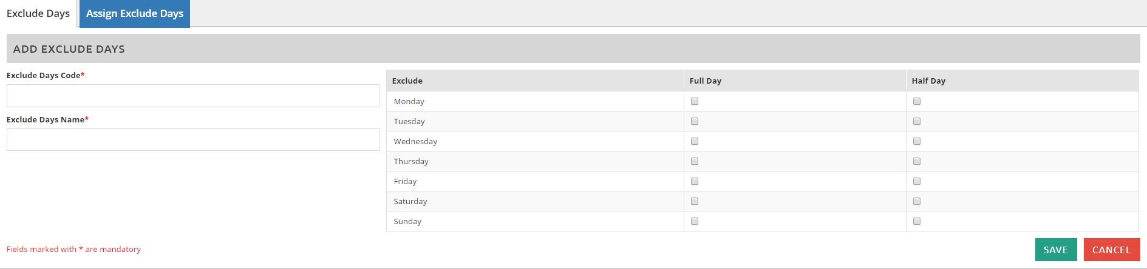Tick the Wednesday Half Day checkbox

pos(917,142)
